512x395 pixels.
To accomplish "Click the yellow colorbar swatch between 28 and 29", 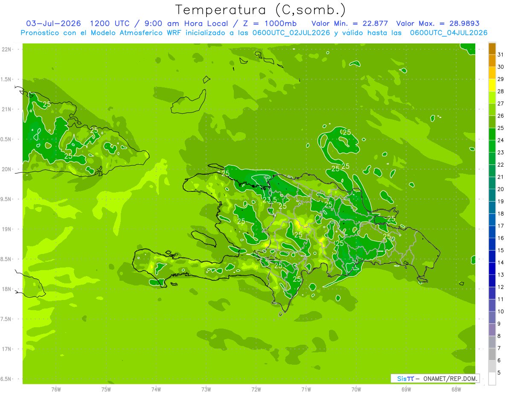I will tap(492, 85).
